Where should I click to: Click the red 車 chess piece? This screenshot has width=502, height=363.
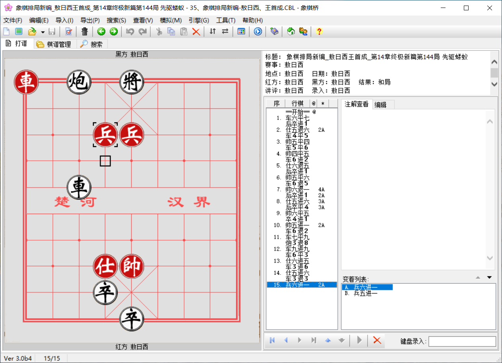[26, 83]
